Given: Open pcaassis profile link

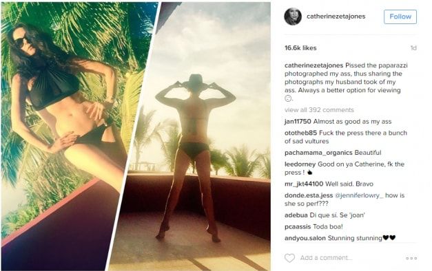Looking at the screenshot, I should (298, 227).
